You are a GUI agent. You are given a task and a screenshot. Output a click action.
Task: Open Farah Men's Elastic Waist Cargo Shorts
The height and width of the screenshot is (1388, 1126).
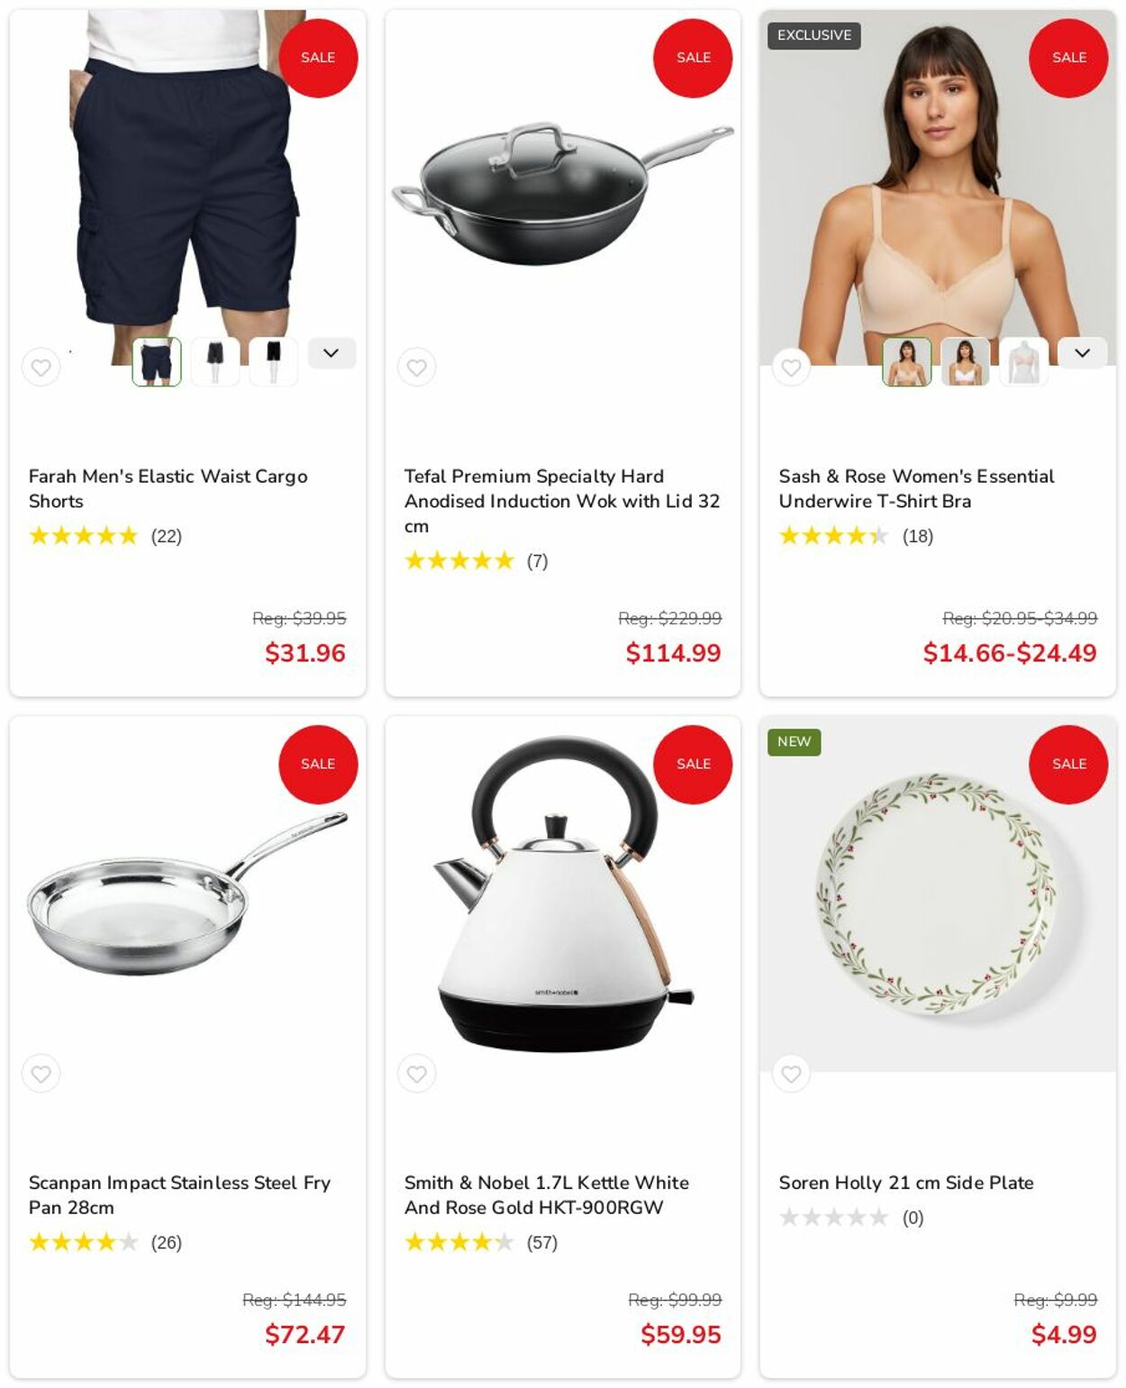click(168, 488)
